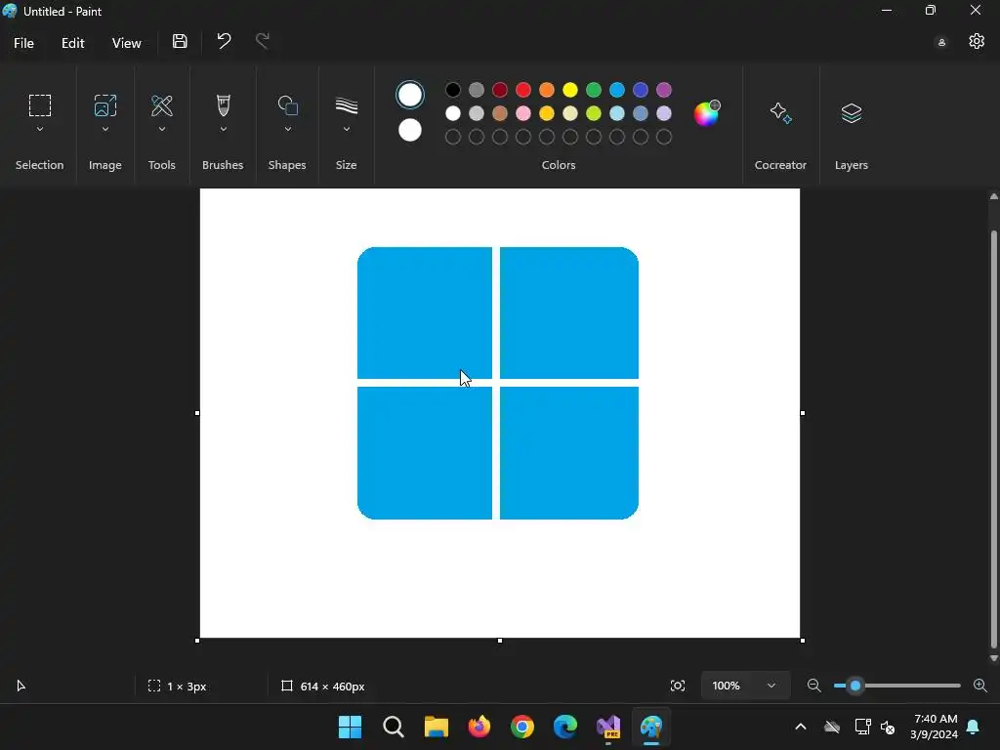This screenshot has height=750, width=1000.
Task: Click the zoom out magnifier
Action: (x=813, y=686)
